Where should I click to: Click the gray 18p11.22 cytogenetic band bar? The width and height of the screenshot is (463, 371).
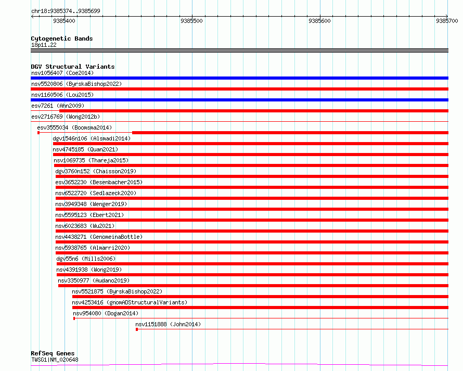(239, 50)
